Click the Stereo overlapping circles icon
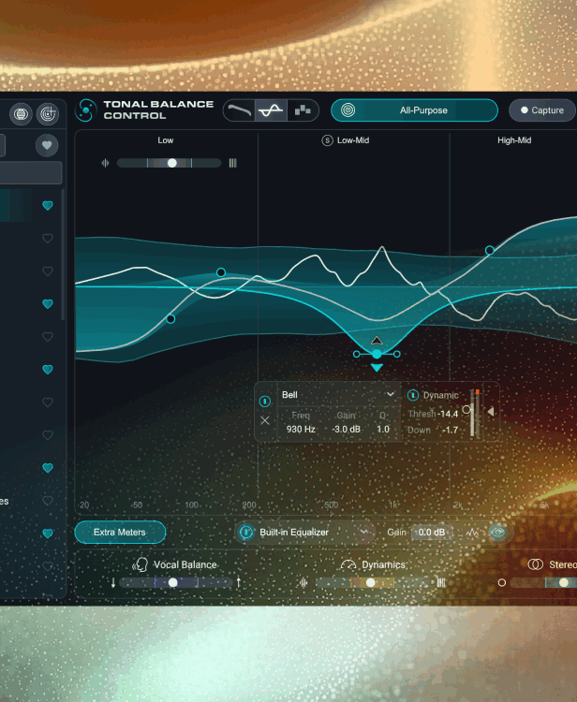This screenshot has width=577, height=702. tap(536, 564)
